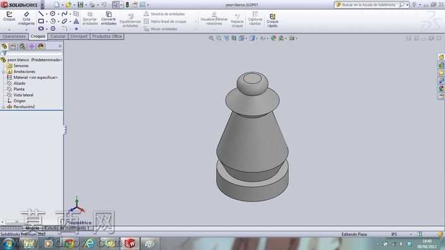Viewport: 445px width, 250px height.
Task: Select the Planta plane
Action: [x=16, y=89]
